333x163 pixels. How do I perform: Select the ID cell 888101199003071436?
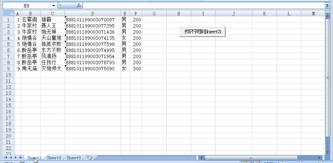pyautogui.click(x=93, y=32)
